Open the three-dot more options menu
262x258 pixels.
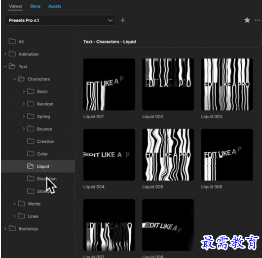(258, 20)
